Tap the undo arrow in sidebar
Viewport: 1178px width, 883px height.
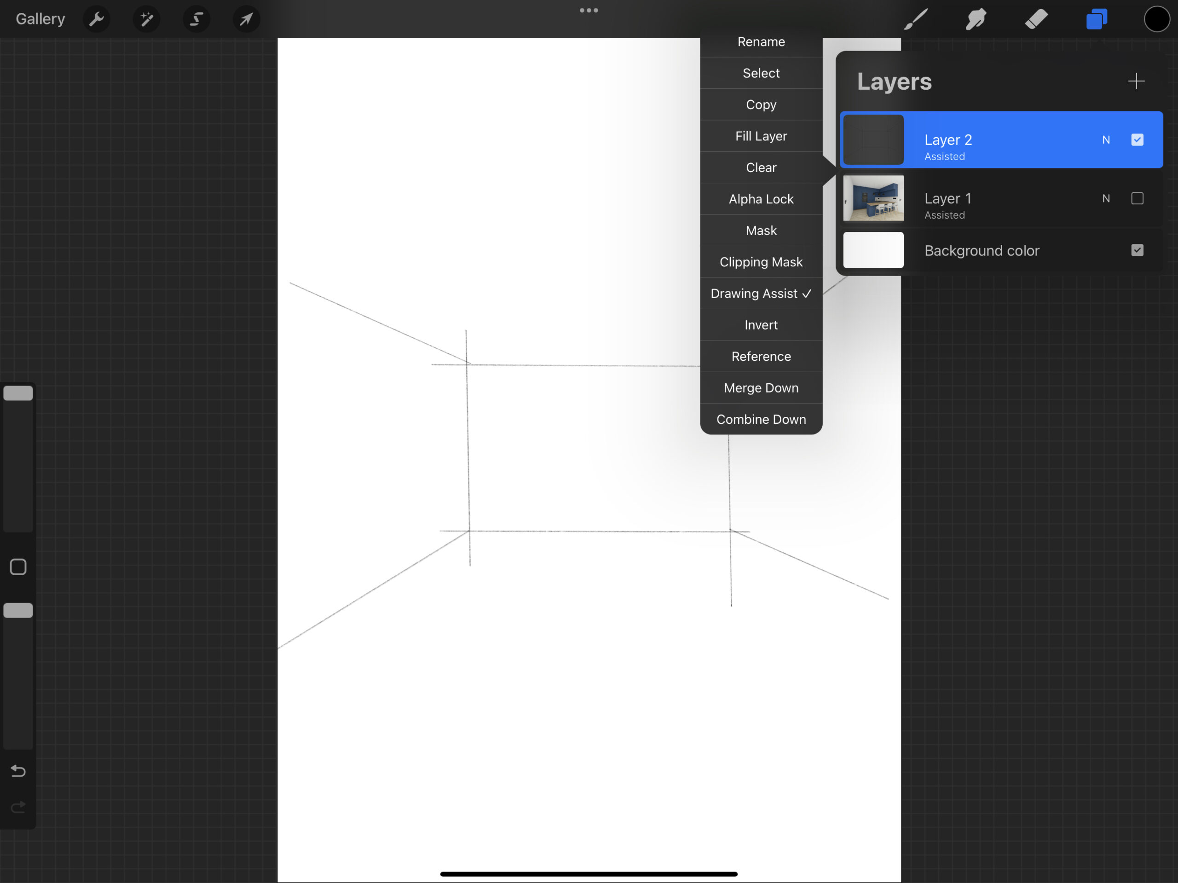point(18,771)
